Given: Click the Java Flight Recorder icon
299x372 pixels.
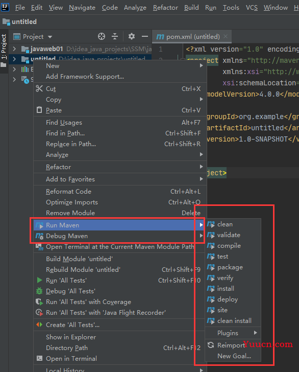Looking at the screenshot, I should (x=39, y=312).
